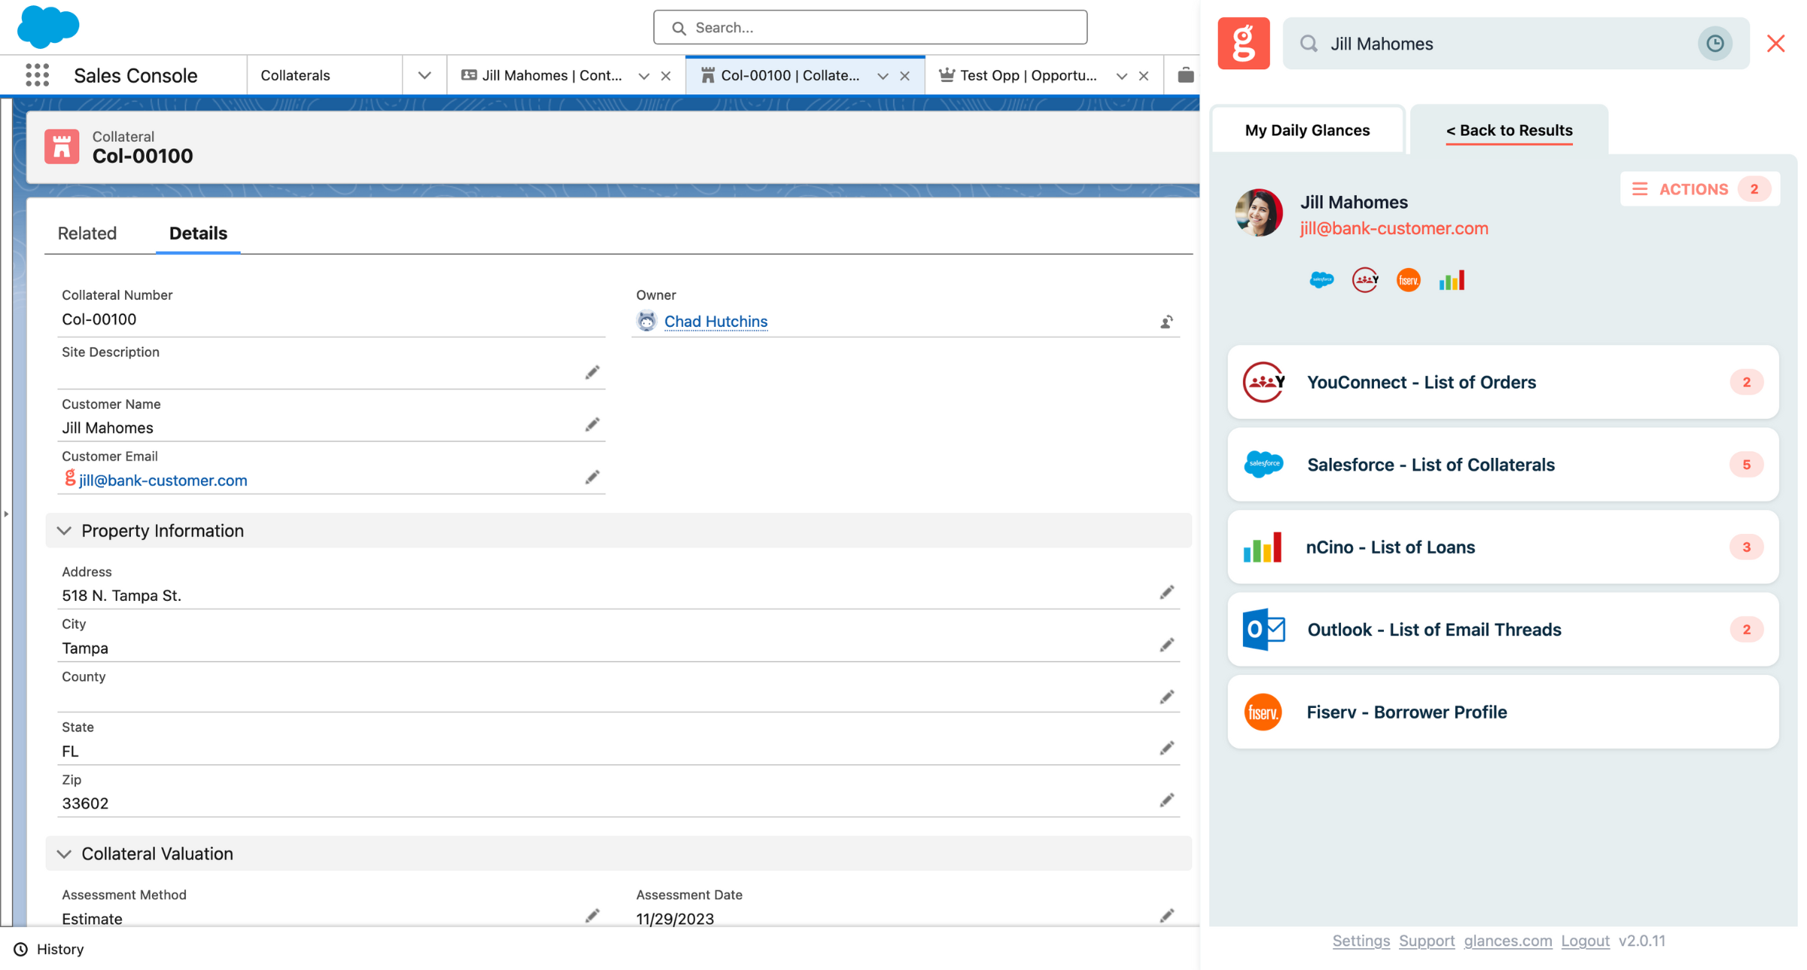Open History utility bar item
The width and height of the screenshot is (1807, 970).
49,949
